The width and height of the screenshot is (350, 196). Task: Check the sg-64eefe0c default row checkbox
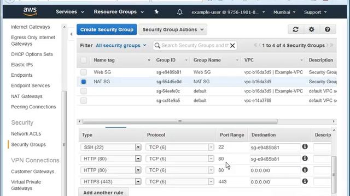84,91
